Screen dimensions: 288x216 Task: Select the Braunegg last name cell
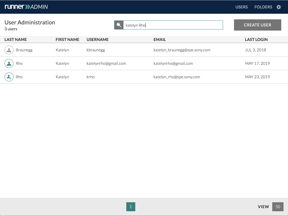tap(24, 50)
